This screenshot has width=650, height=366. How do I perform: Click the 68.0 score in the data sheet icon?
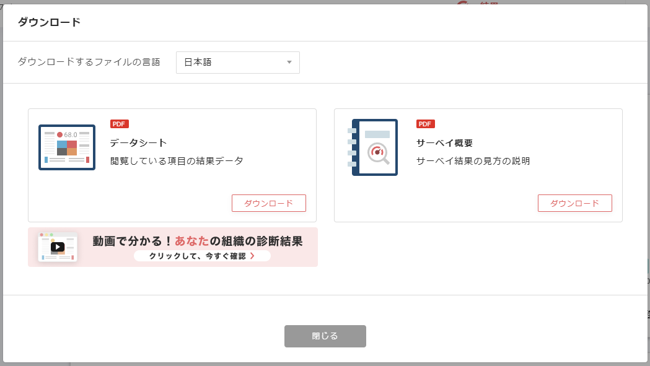70,134
